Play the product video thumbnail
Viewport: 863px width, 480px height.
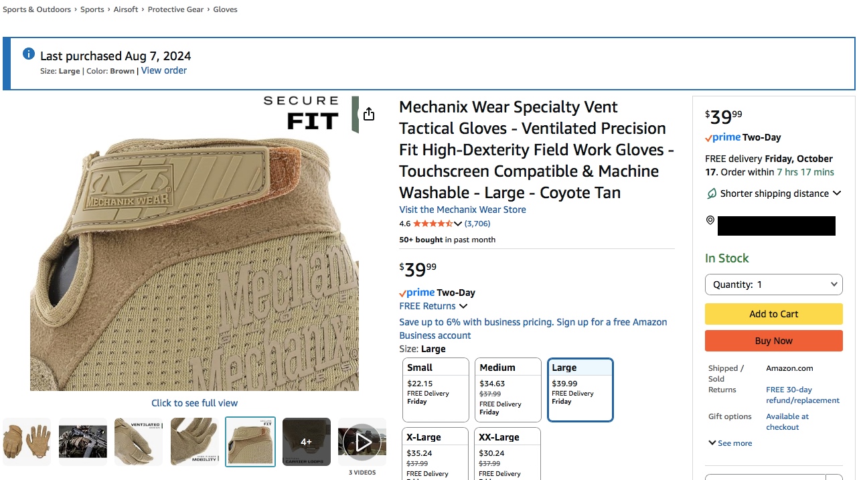(362, 442)
